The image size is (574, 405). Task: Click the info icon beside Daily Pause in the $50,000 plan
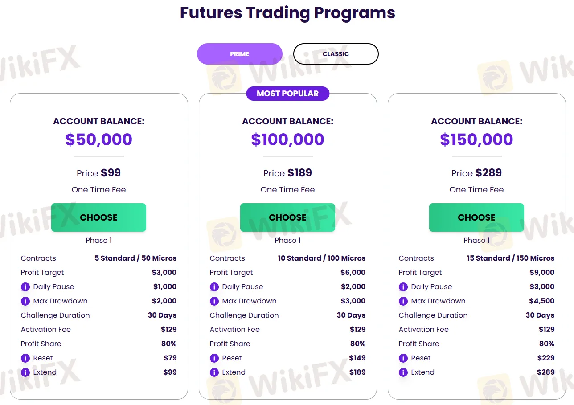25,287
